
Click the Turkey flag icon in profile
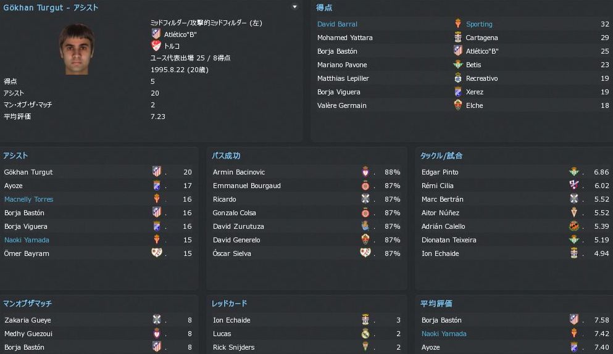point(156,46)
